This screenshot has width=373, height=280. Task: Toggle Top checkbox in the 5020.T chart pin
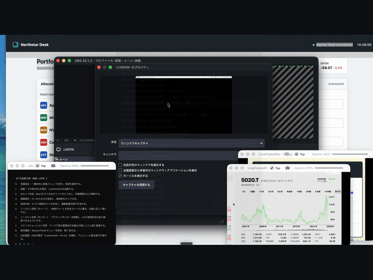tap(272, 168)
